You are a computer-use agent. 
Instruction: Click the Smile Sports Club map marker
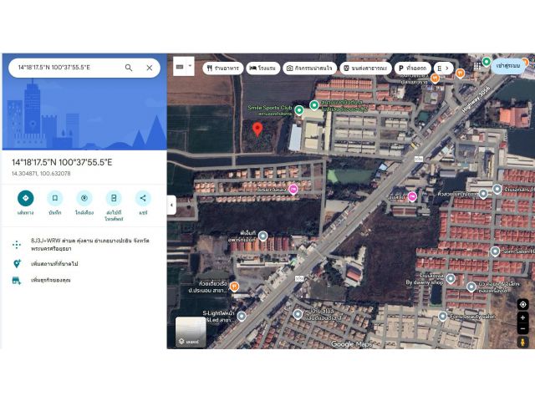[298, 109]
